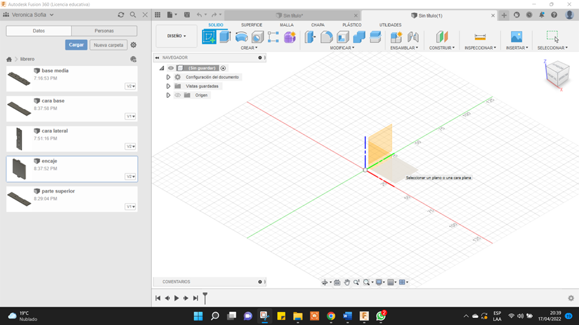Toggle visibility of Origen folder
Viewport: 579px width, 325px height.
tap(178, 95)
